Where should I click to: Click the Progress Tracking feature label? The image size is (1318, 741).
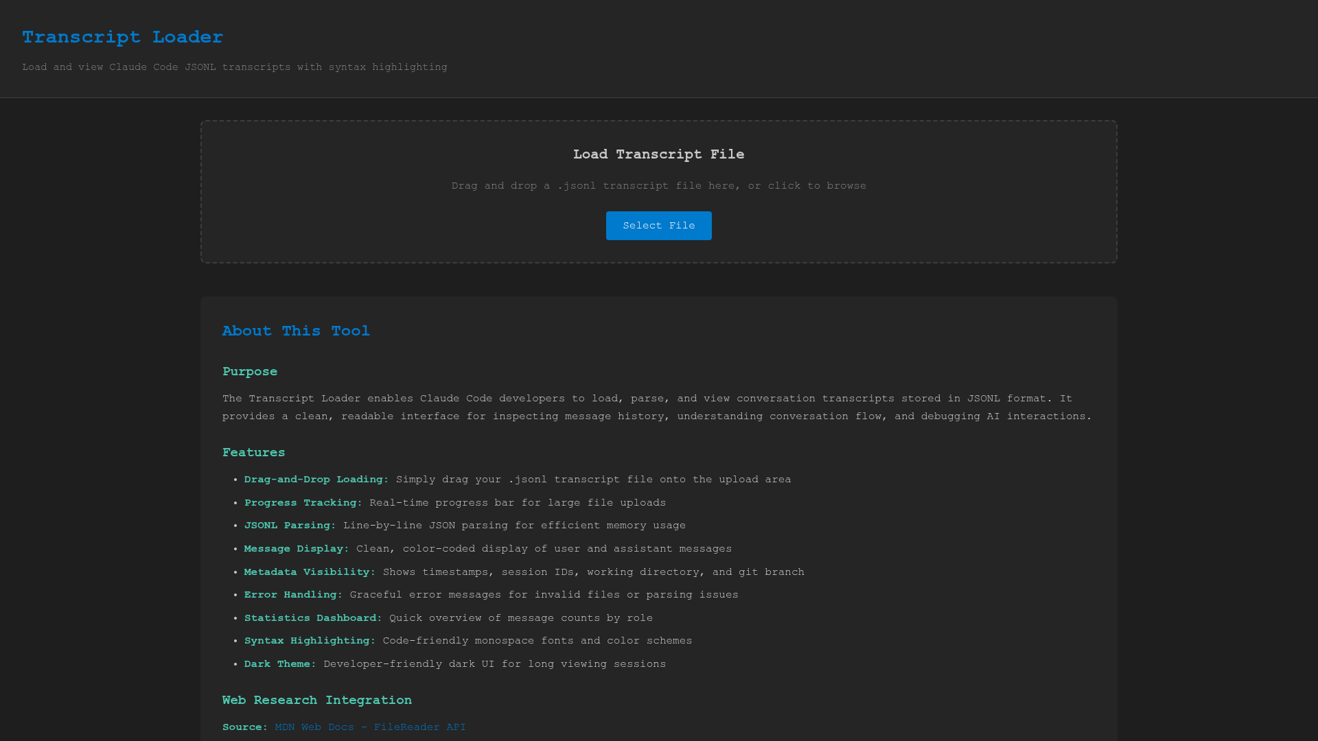coord(303,503)
